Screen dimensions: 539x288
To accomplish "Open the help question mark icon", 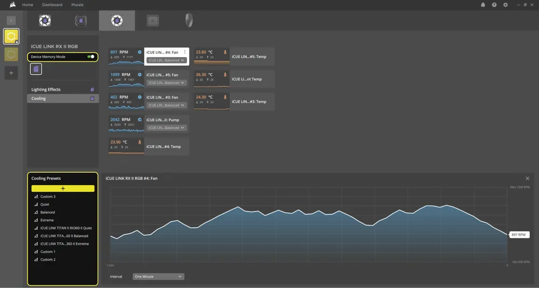I will point(494,5).
